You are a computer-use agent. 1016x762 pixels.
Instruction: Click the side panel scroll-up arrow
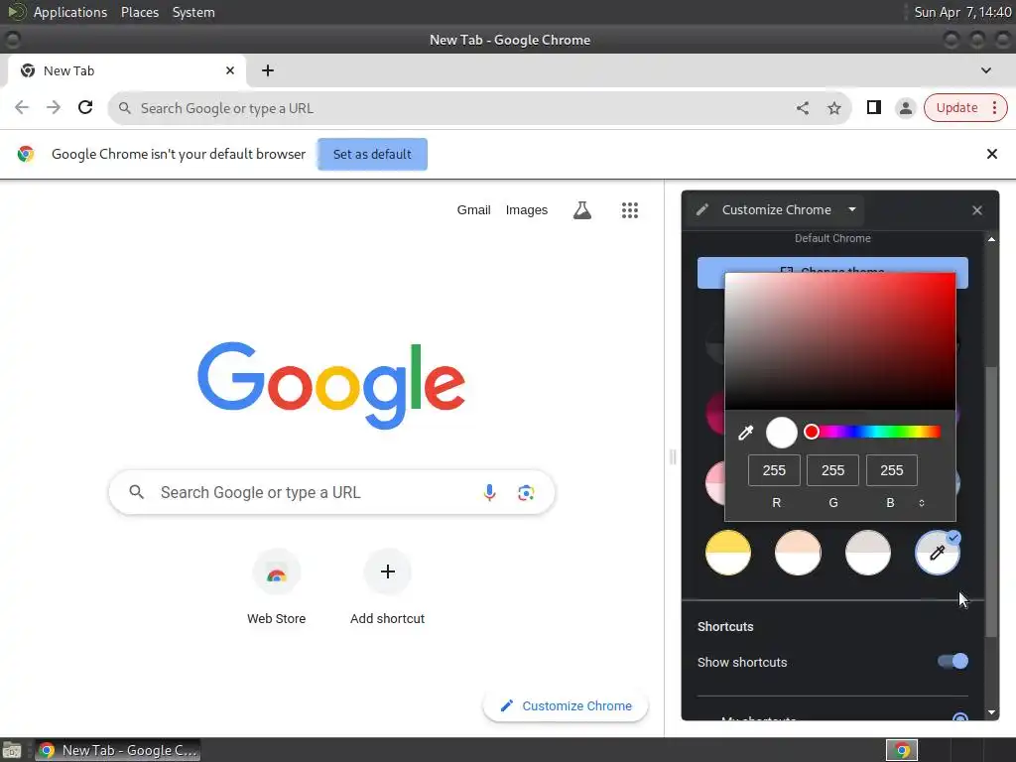click(991, 240)
